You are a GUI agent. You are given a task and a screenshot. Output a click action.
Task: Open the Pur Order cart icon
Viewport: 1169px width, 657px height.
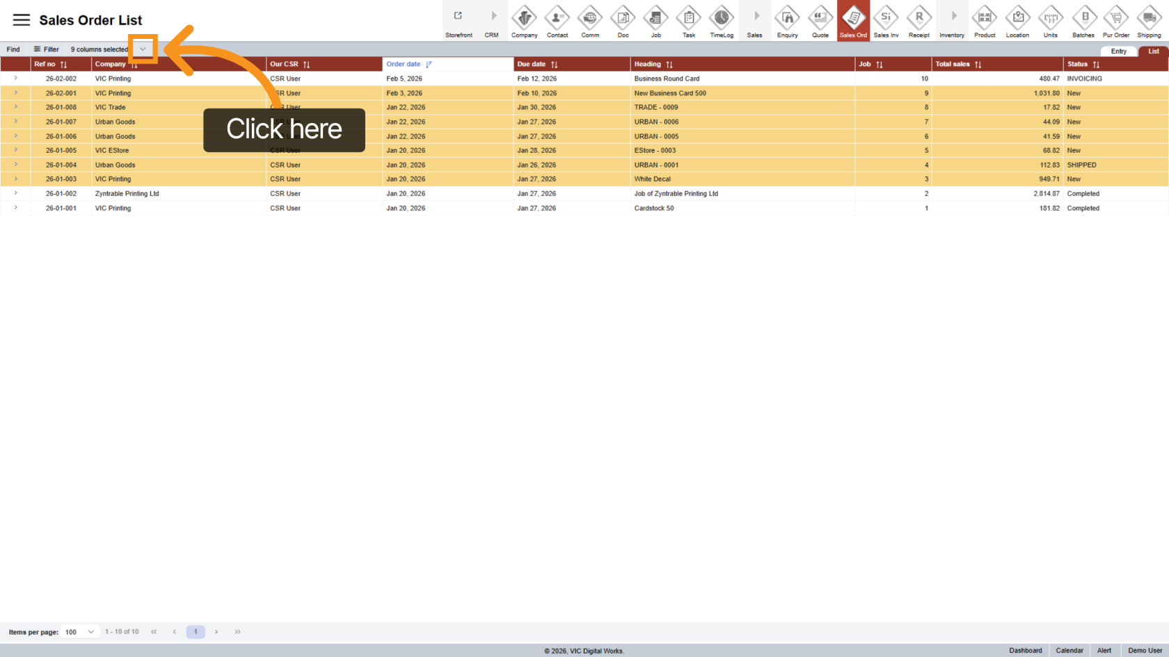point(1116,21)
